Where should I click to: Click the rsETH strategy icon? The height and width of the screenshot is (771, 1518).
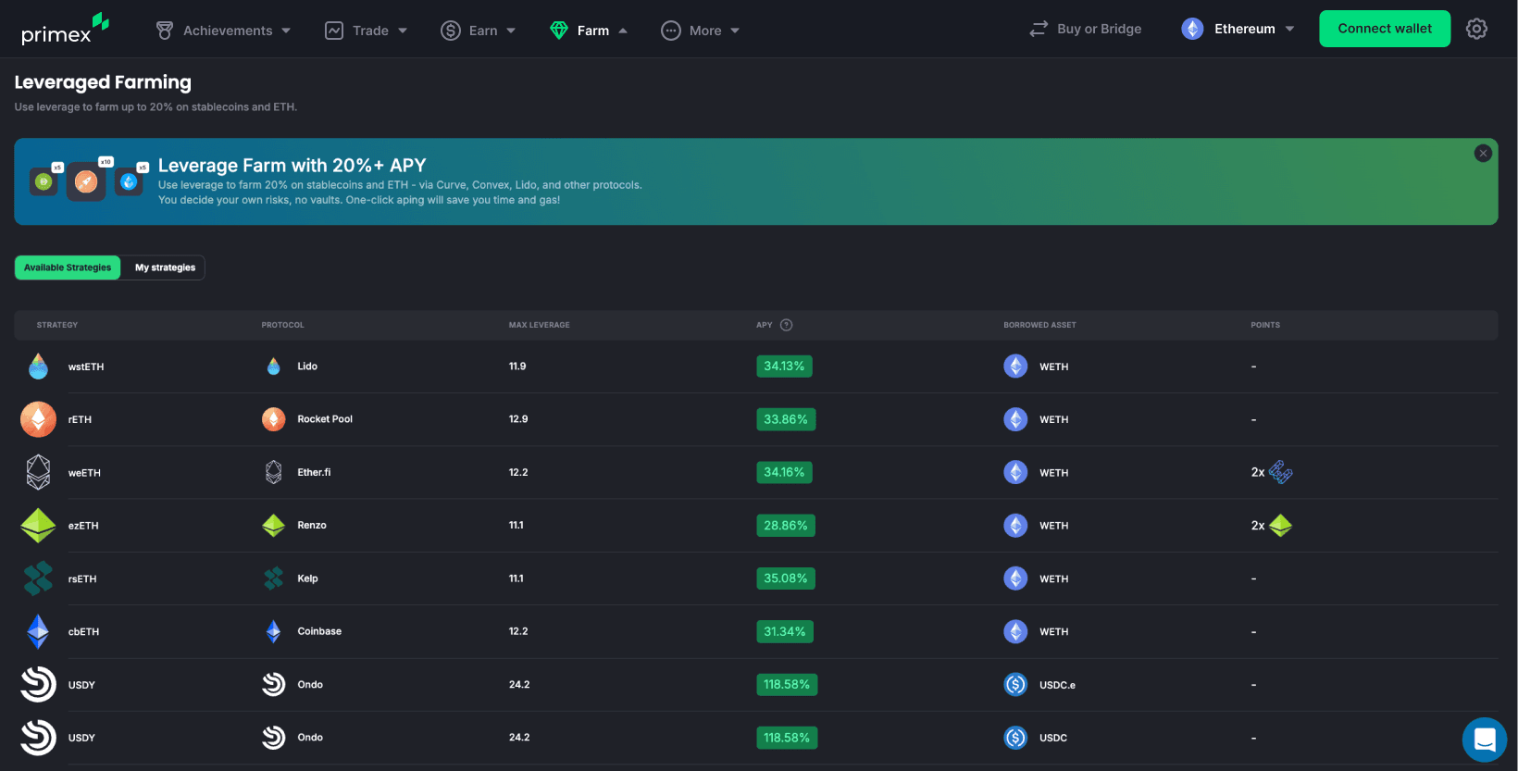click(38, 578)
